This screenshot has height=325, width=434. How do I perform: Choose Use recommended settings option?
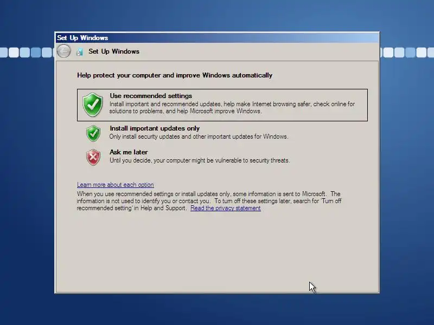click(x=222, y=105)
